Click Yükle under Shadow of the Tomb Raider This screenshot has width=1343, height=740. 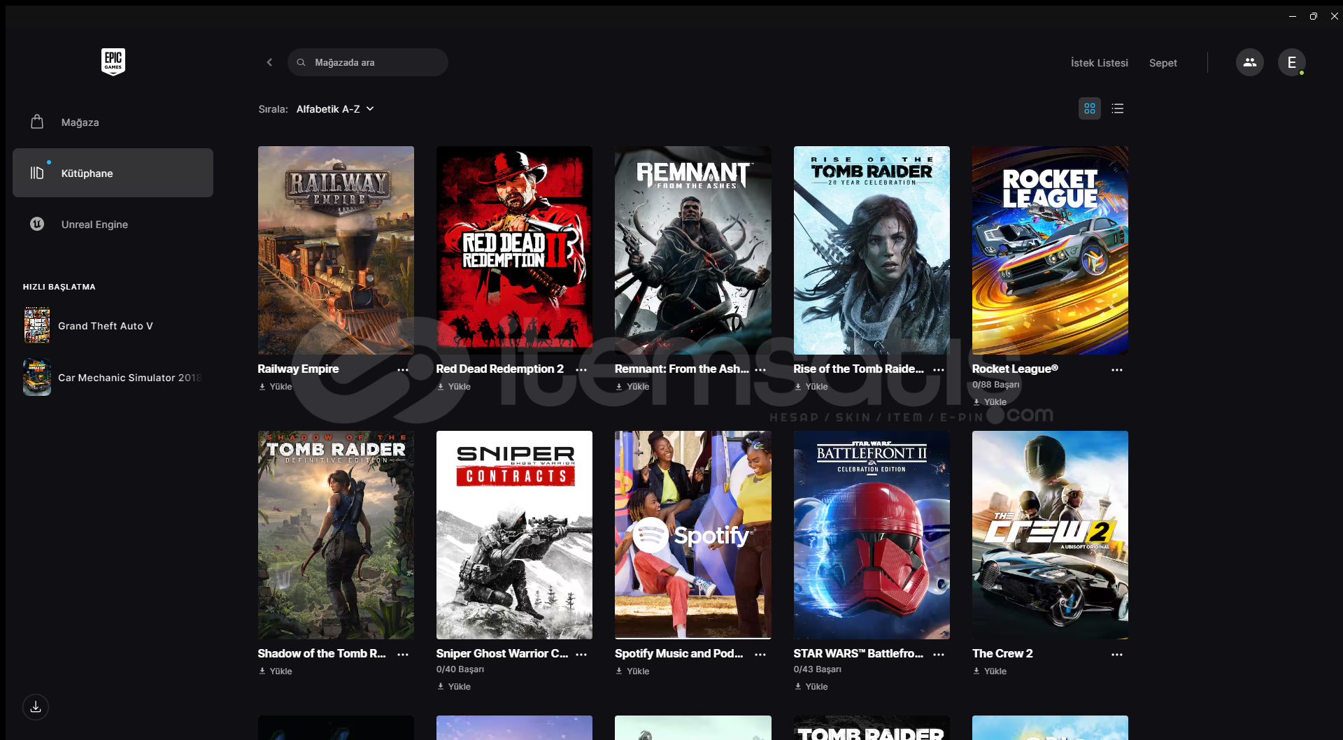tap(276, 671)
